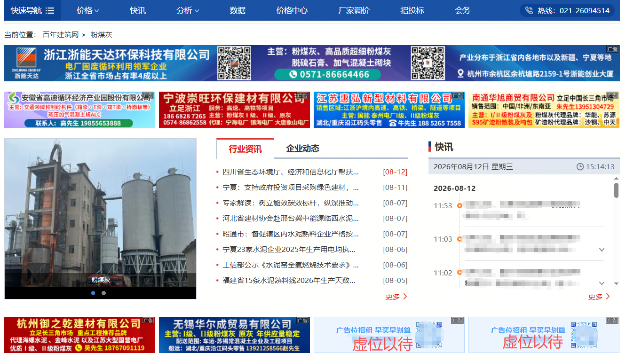Image resolution: width=626 pixels, height=361 pixels.
Task: Click the [08-05] date in the news list
Action: tap(395, 281)
